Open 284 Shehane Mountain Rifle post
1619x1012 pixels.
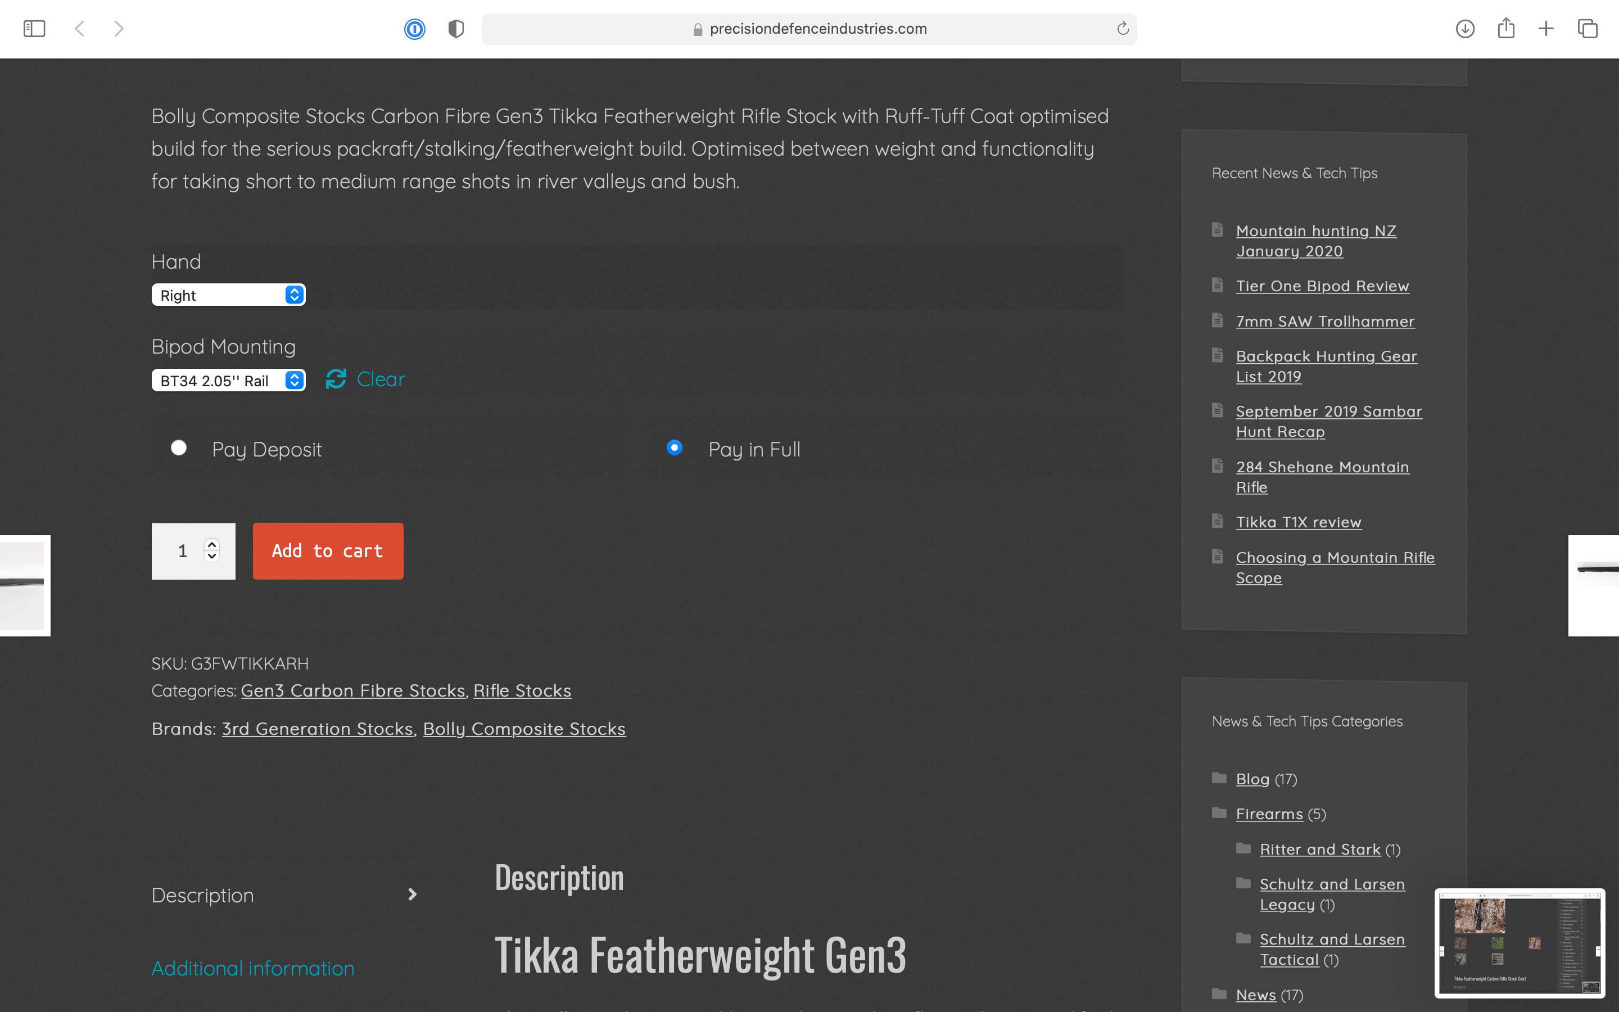click(x=1322, y=477)
